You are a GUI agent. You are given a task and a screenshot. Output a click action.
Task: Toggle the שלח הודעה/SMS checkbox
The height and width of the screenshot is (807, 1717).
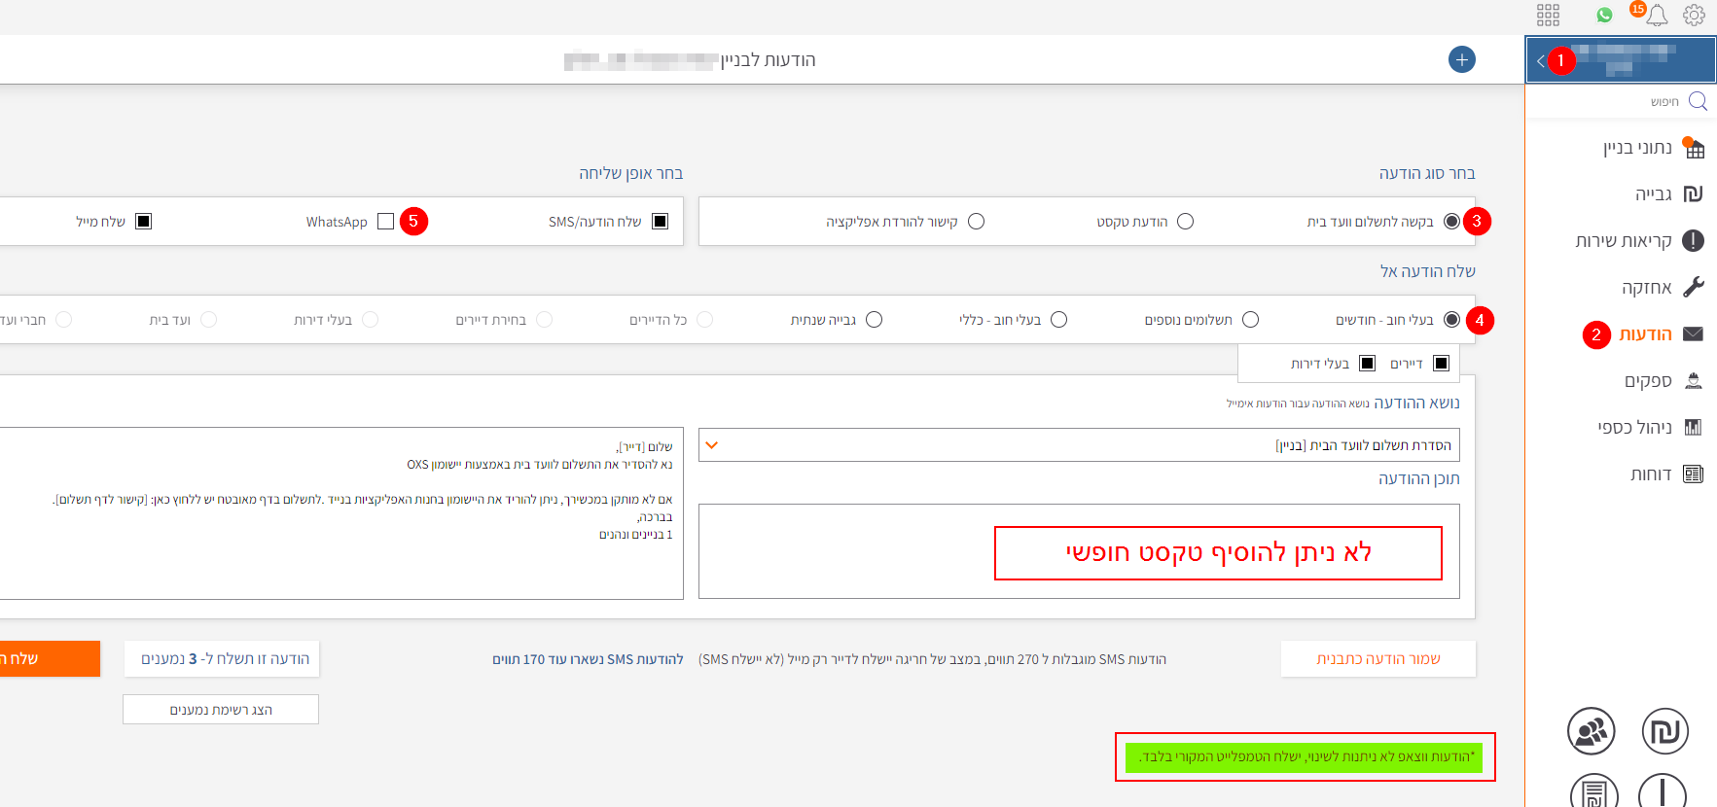(x=661, y=222)
